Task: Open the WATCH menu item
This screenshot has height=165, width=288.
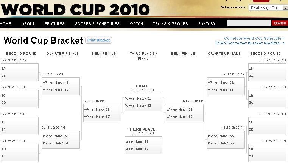Action: pyautogui.click(x=136, y=24)
